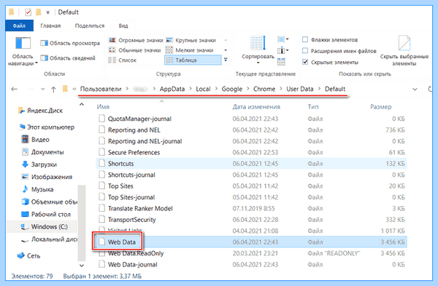Switch to the Главная ribbon tab
This screenshot has height=286, width=438.
[50, 25]
